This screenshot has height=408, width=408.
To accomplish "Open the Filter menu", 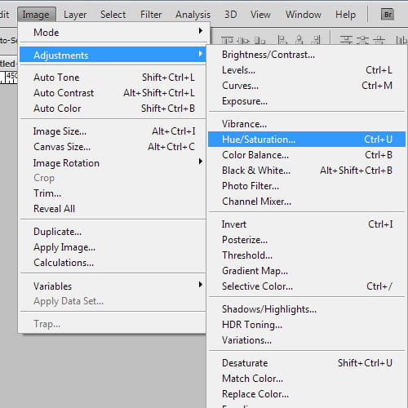I will (151, 15).
